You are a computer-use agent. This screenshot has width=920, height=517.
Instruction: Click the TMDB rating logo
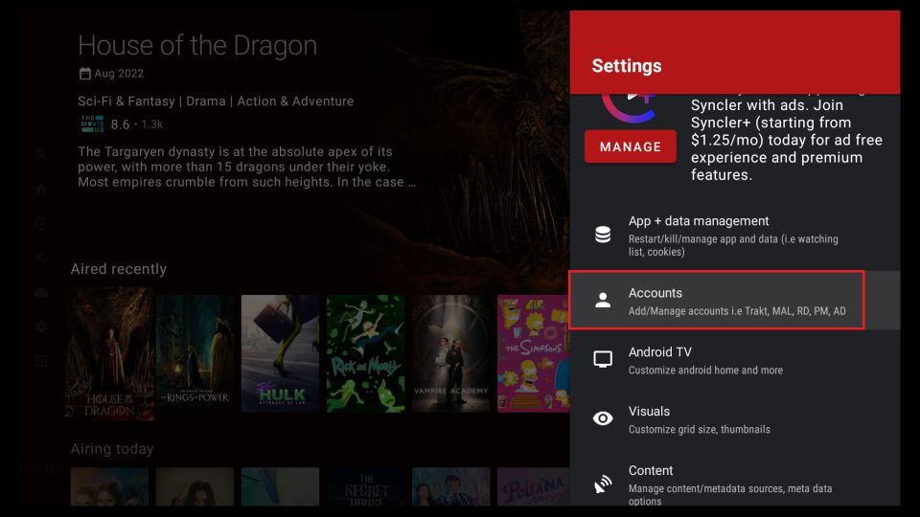[92, 124]
